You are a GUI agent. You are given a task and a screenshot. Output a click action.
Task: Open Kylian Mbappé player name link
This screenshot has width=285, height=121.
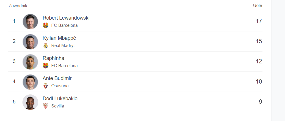pos(59,38)
